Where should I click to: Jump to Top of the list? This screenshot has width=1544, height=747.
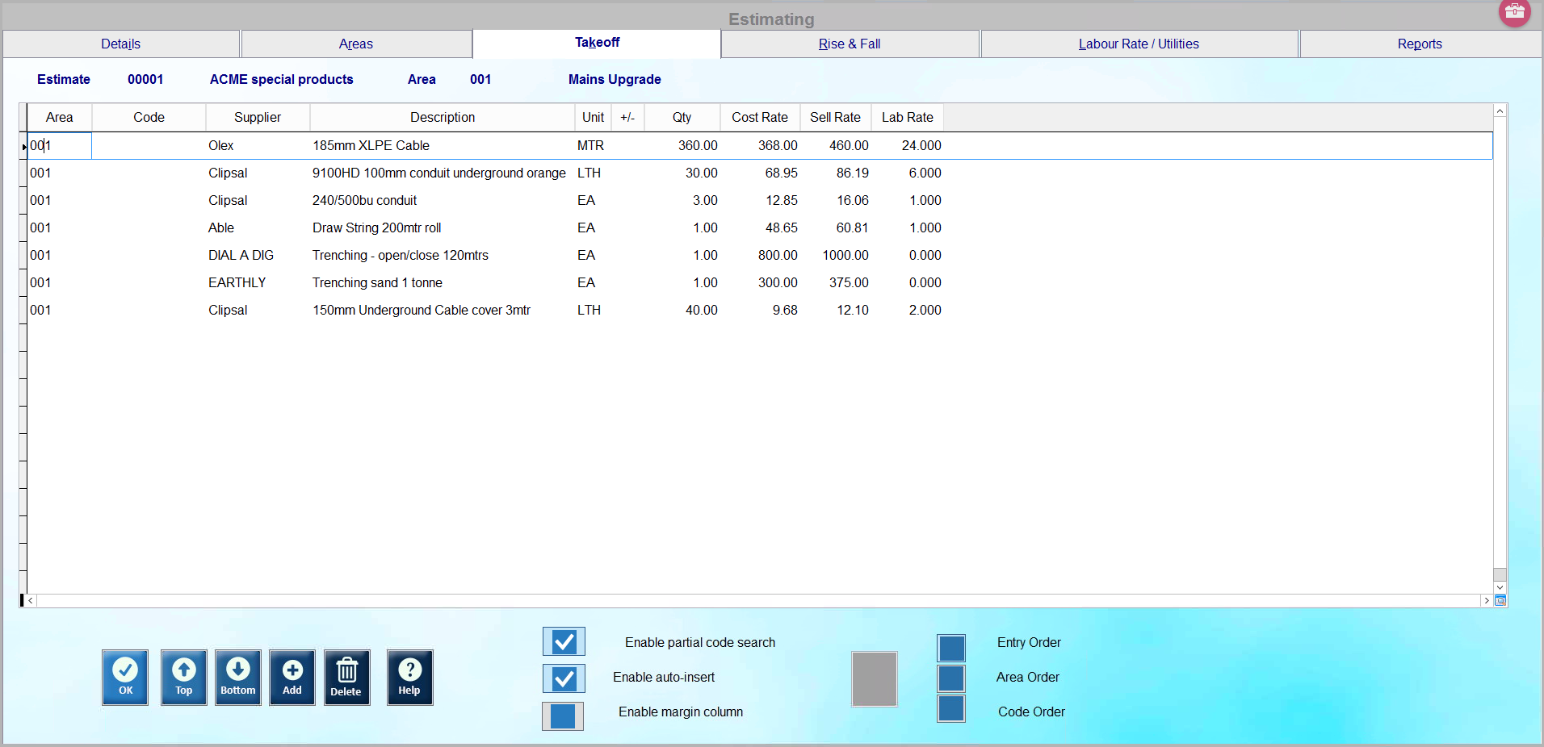pos(184,678)
